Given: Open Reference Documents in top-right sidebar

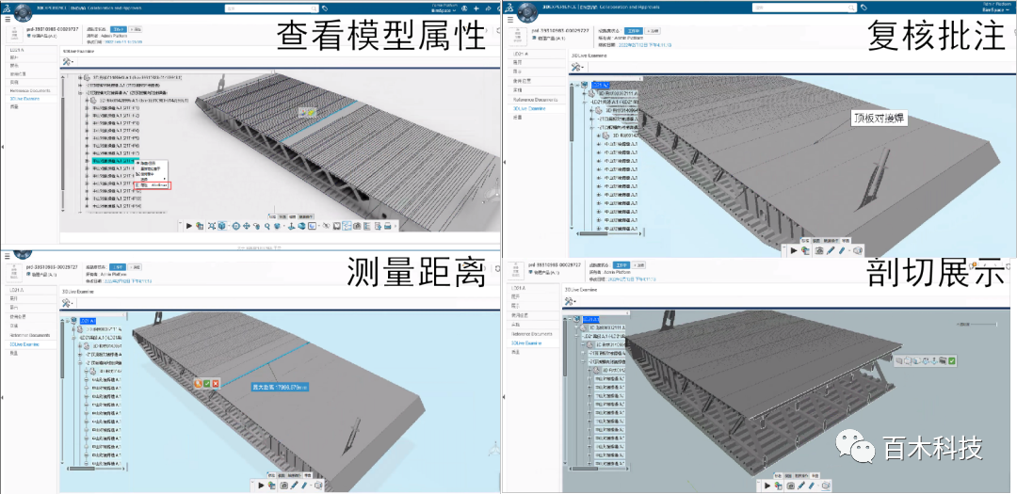Looking at the screenshot, I should pos(536,99).
